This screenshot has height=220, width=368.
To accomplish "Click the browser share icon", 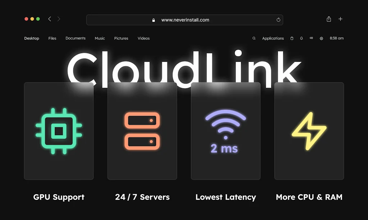I will click(x=329, y=19).
